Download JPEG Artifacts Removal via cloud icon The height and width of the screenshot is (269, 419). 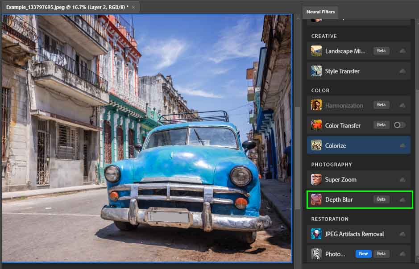[402, 234]
